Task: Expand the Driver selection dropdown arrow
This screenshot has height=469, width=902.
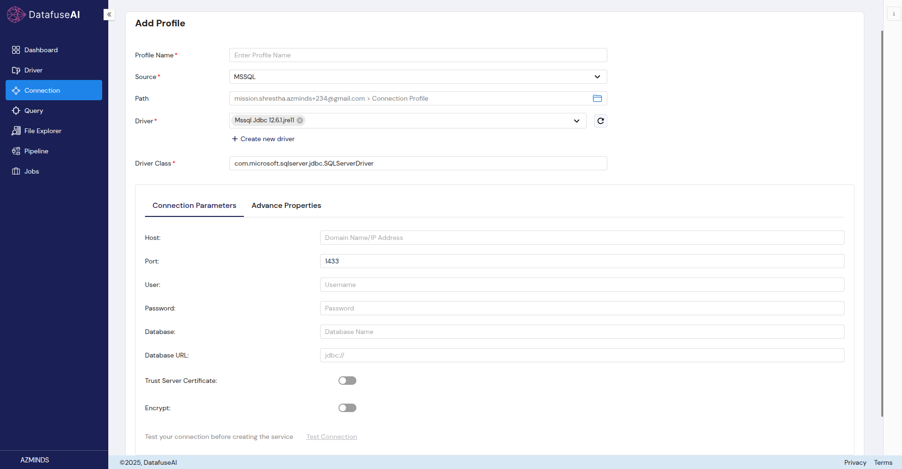Action: pos(576,121)
